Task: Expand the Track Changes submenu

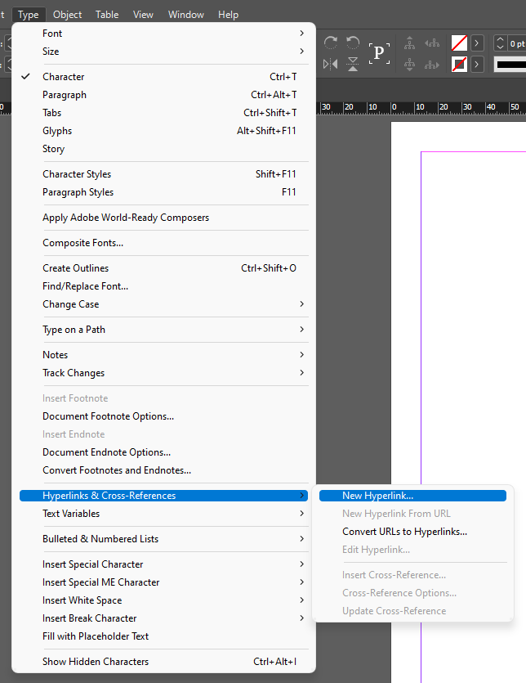Action: tap(164, 373)
